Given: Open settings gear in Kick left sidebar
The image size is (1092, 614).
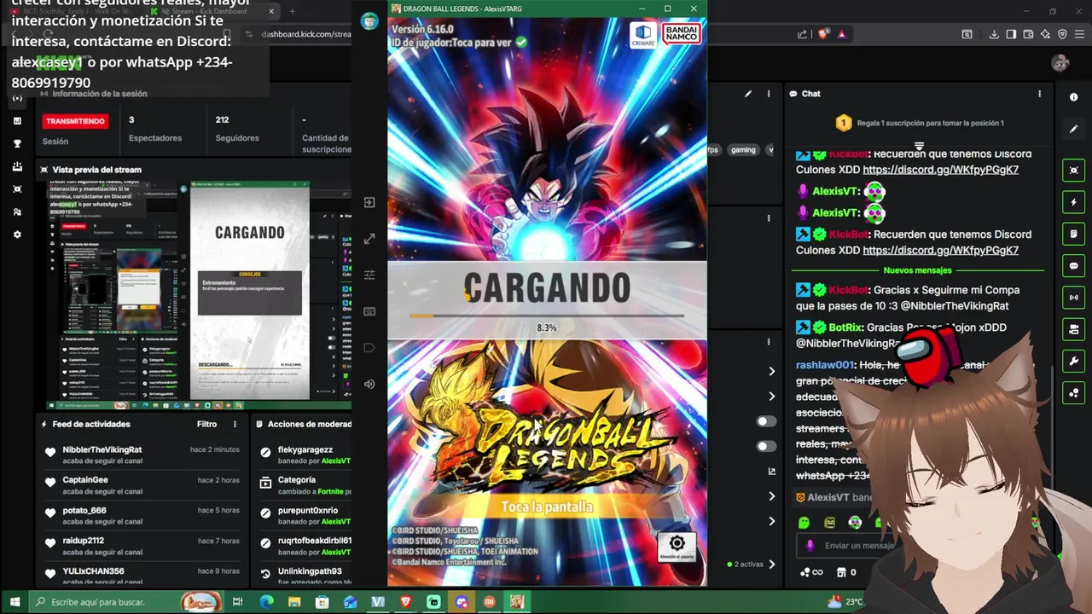Looking at the screenshot, I should tap(17, 235).
